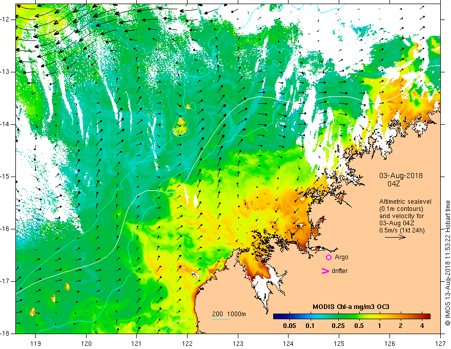Click the "Altimetric sealevel" text line
Viewport: 451px width, 349px height.
[x=405, y=202]
